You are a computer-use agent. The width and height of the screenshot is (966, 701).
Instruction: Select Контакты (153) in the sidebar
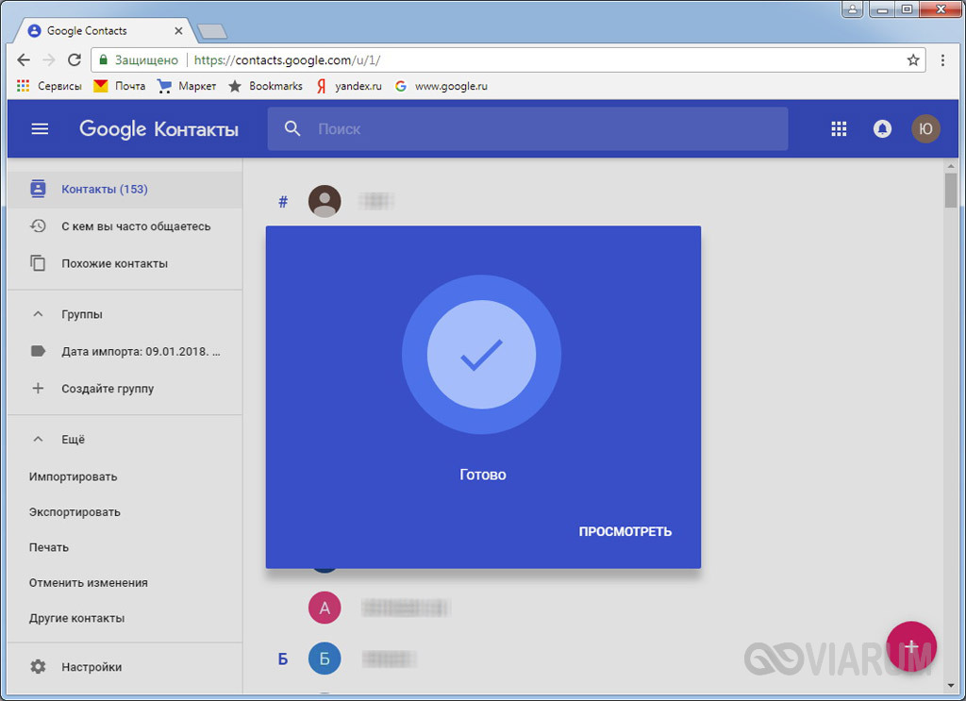[104, 189]
